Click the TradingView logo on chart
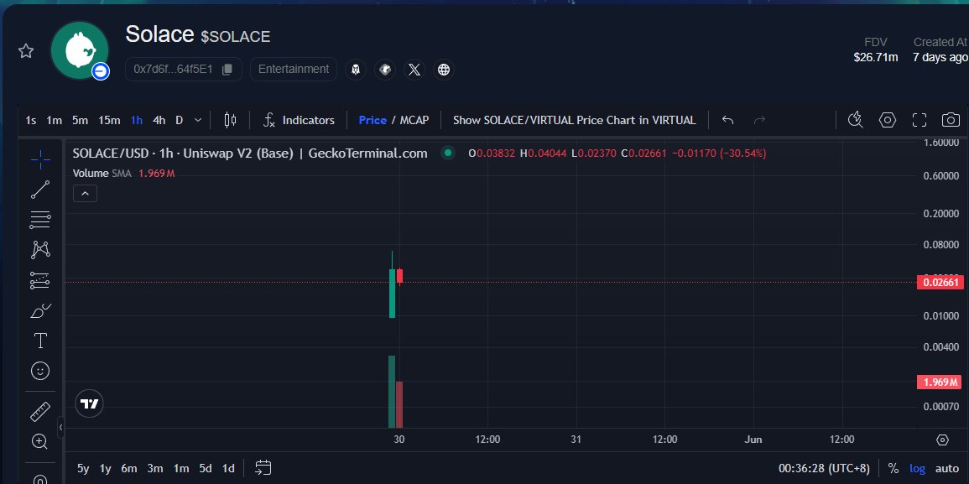The width and height of the screenshot is (969, 484). click(x=89, y=404)
